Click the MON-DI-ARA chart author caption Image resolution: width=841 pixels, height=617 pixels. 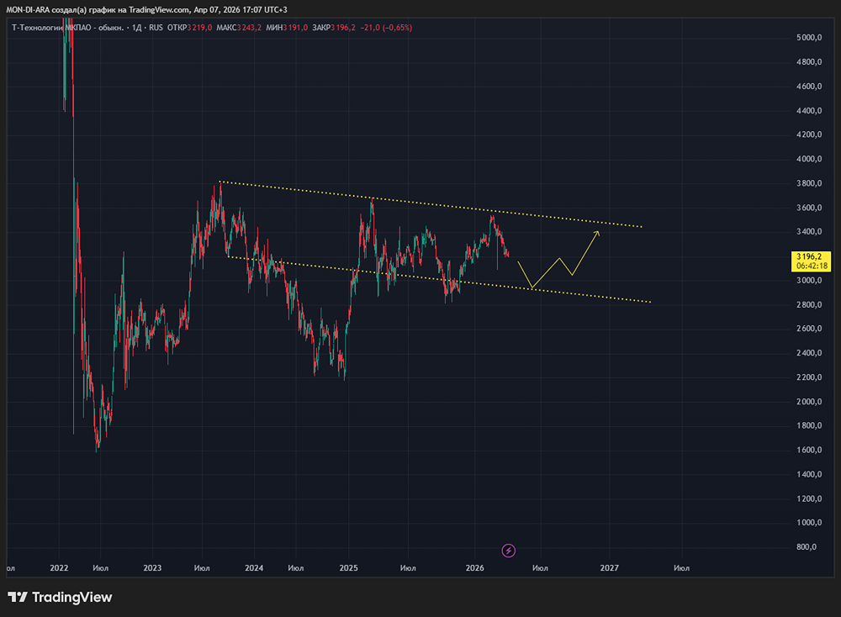[146, 9]
